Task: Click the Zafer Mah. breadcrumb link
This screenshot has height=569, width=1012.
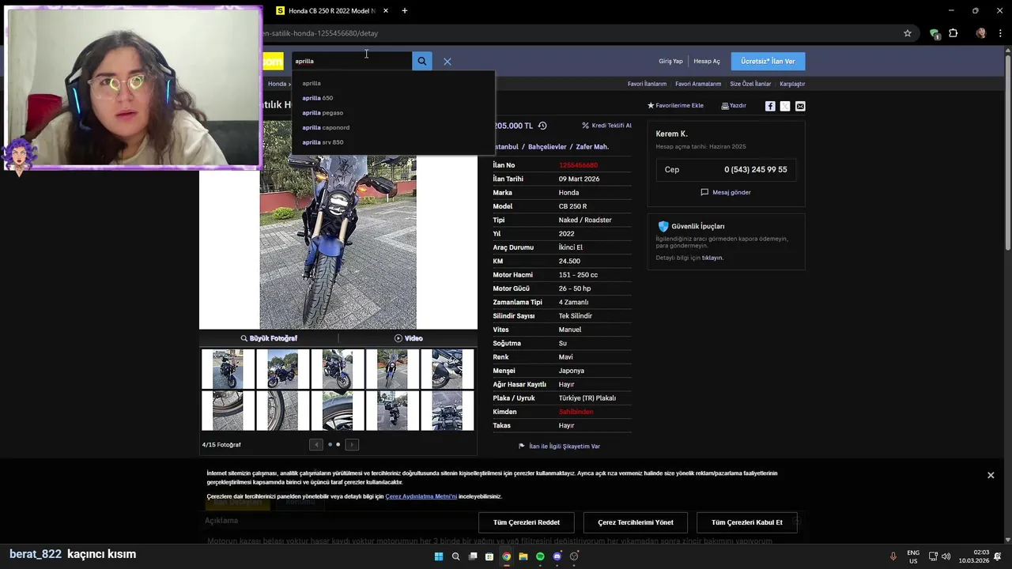Action: [x=592, y=147]
